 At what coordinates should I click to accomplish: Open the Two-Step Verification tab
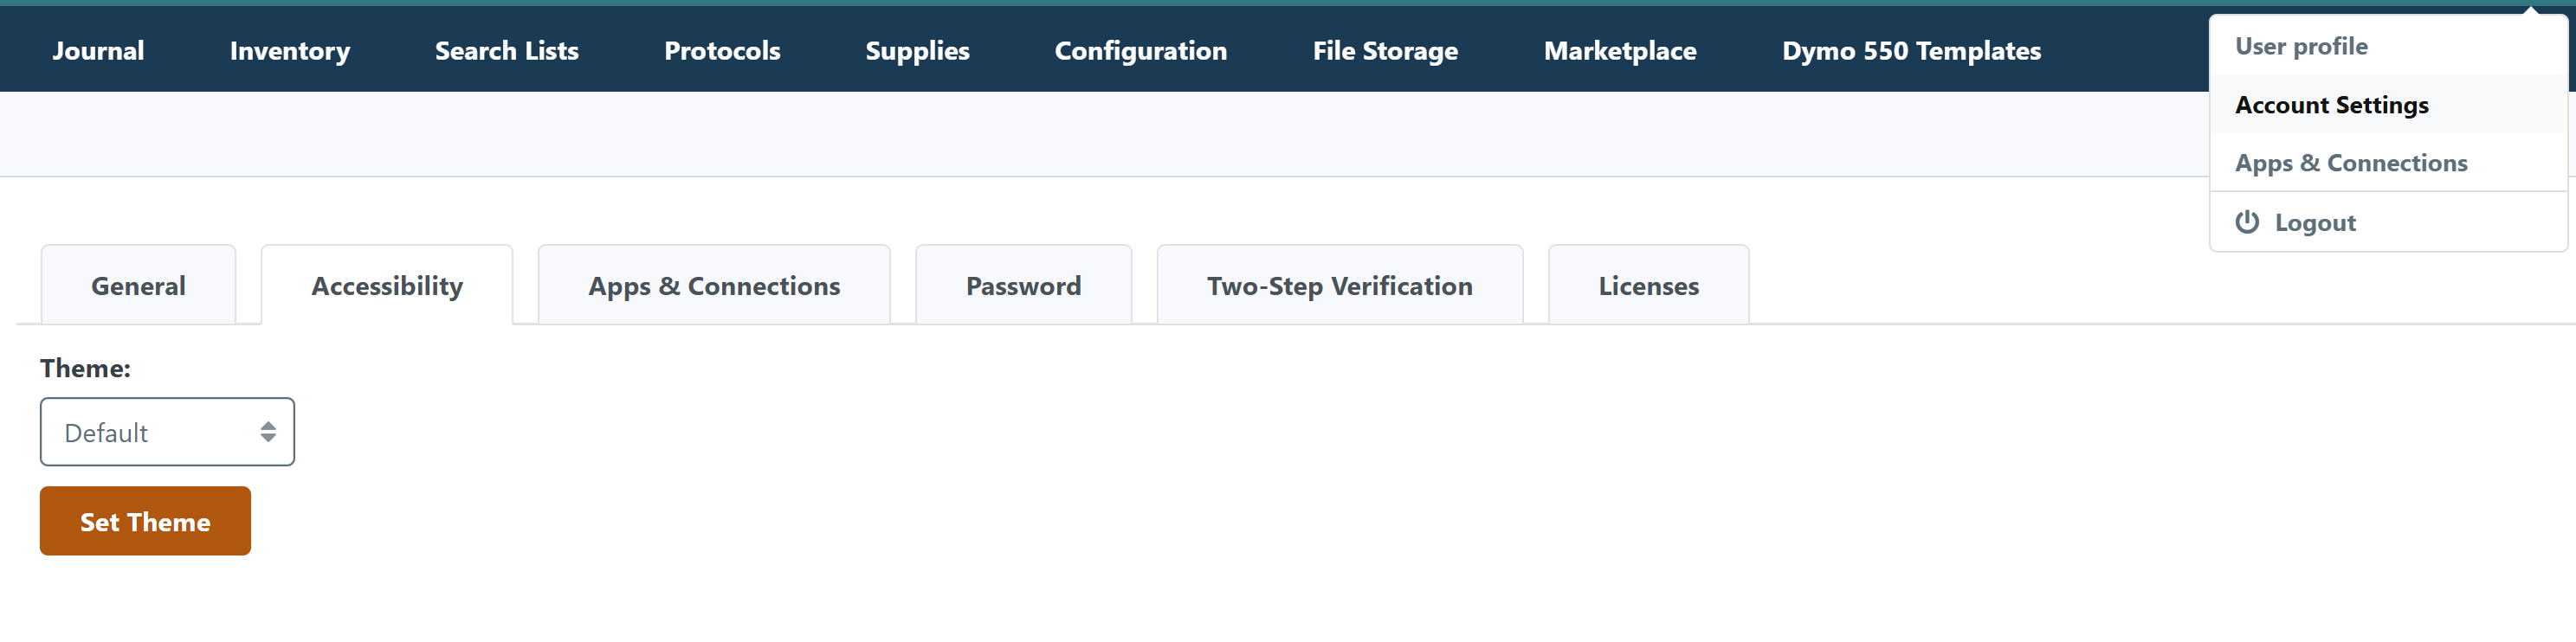tap(1339, 285)
